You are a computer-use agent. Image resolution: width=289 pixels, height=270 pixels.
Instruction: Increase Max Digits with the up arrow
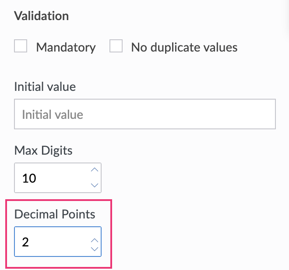(94, 170)
